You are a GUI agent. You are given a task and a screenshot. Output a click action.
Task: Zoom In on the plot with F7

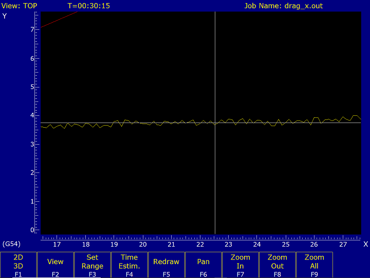pyautogui.click(x=240, y=265)
